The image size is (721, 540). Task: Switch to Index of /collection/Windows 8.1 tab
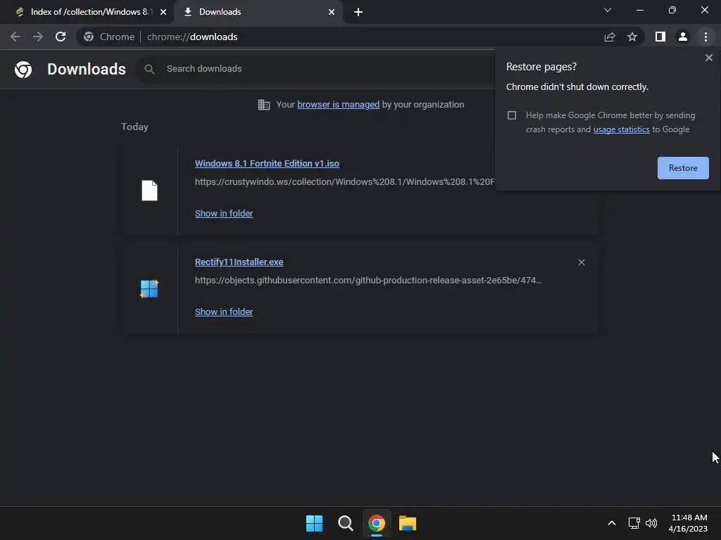click(x=87, y=12)
